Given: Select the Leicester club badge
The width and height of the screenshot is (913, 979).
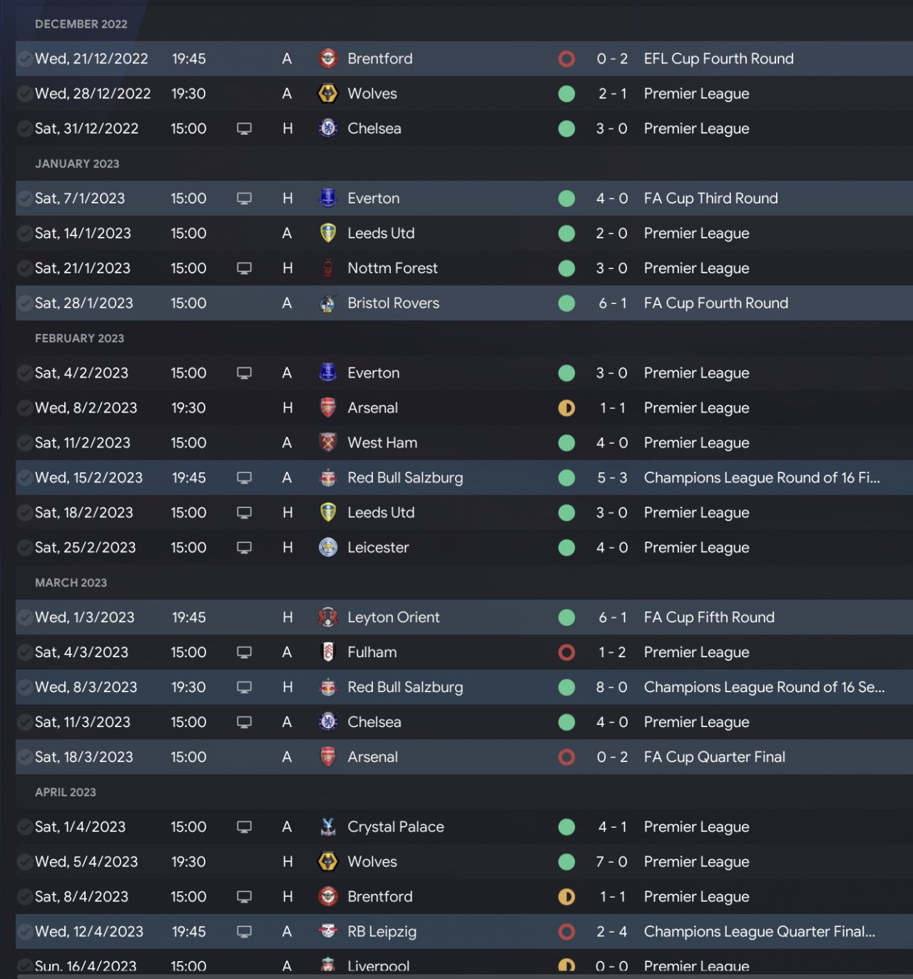Looking at the screenshot, I should [x=328, y=548].
